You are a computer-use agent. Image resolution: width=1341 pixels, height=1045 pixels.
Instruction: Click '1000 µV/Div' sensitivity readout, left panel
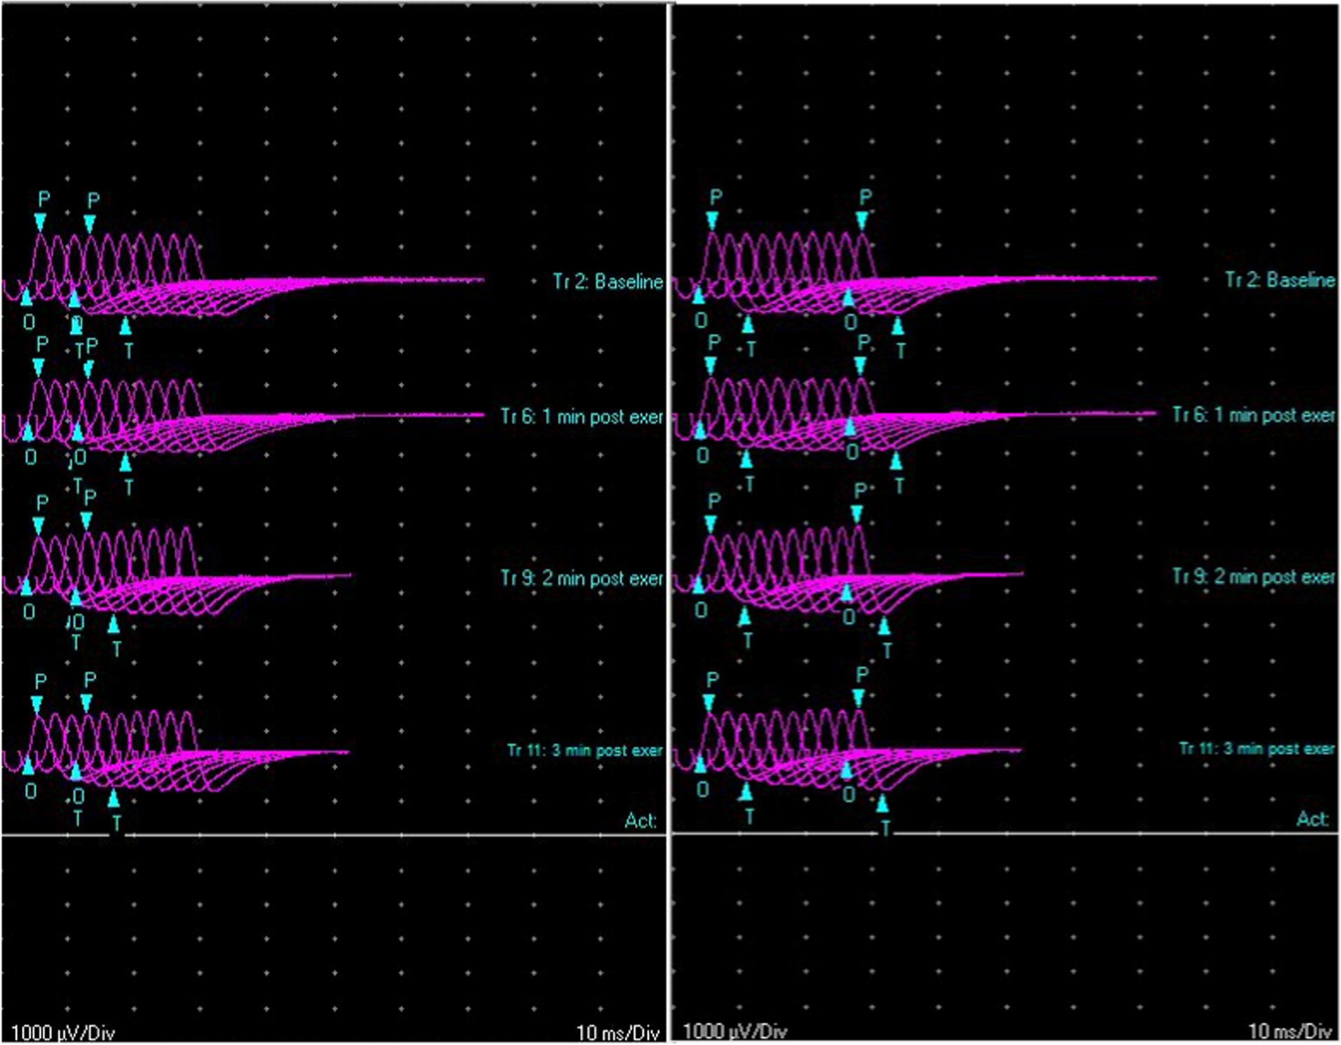tap(63, 1033)
